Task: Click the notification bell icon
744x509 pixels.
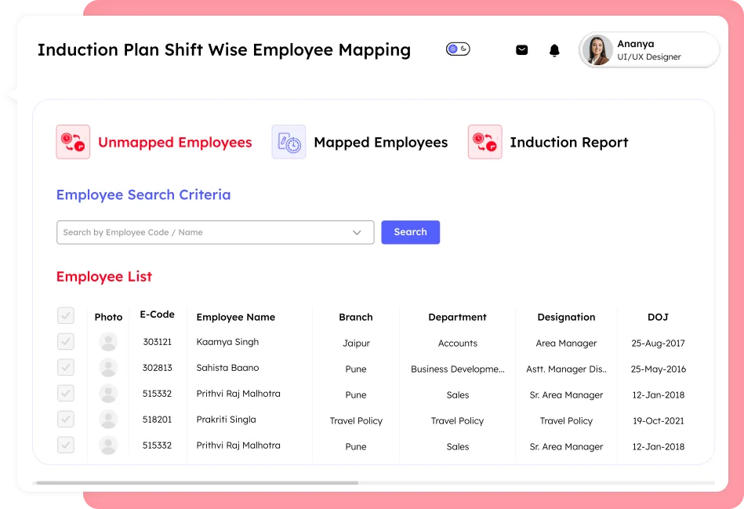Action: pyautogui.click(x=554, y=50)
